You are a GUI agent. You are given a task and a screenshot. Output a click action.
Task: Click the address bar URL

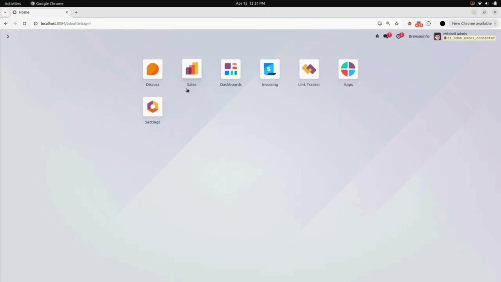click(x=66, y=23)
